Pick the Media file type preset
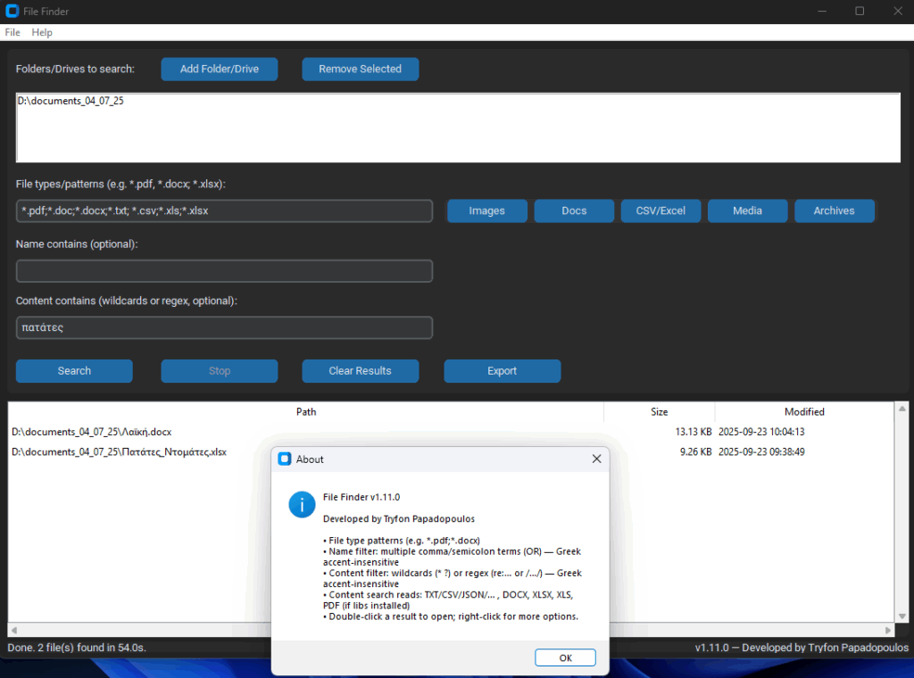 tap(747, 211)
